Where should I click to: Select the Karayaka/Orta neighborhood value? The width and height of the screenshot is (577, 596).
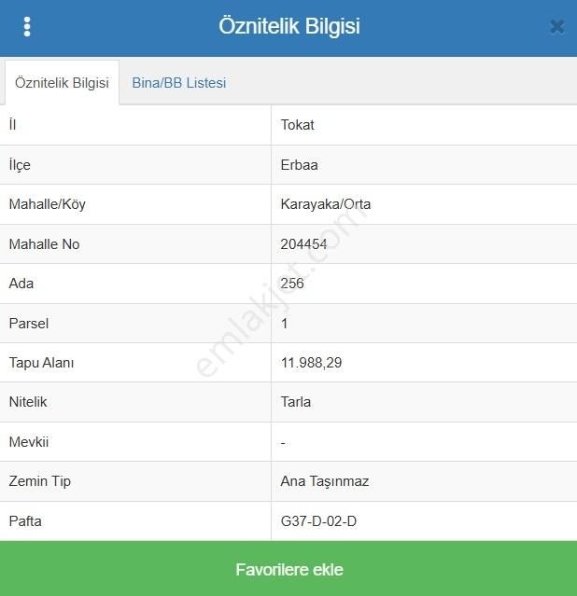[x=325, y=204]
